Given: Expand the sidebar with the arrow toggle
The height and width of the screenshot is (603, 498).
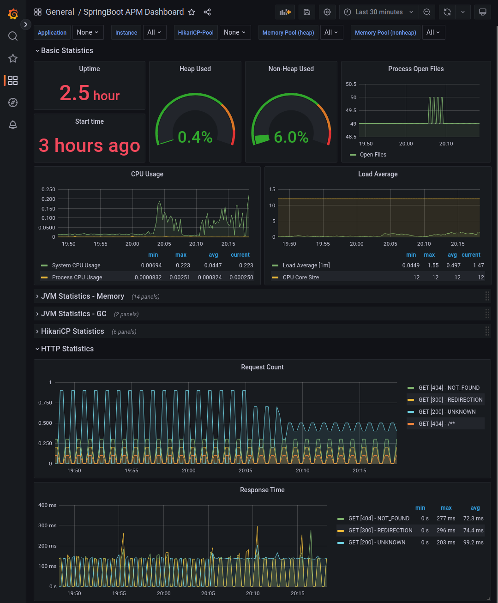Looking at the screenshot, I should point(26,24).
